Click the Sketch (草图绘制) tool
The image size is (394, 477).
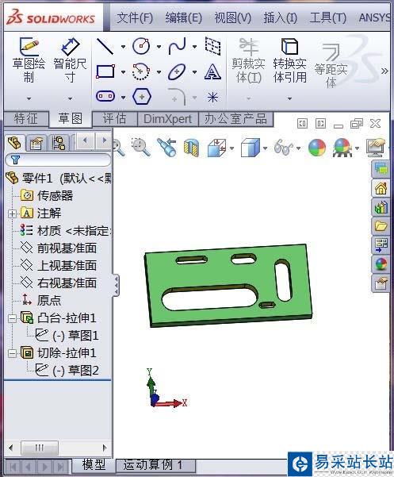pyautogui.click(x=29, y=60)
